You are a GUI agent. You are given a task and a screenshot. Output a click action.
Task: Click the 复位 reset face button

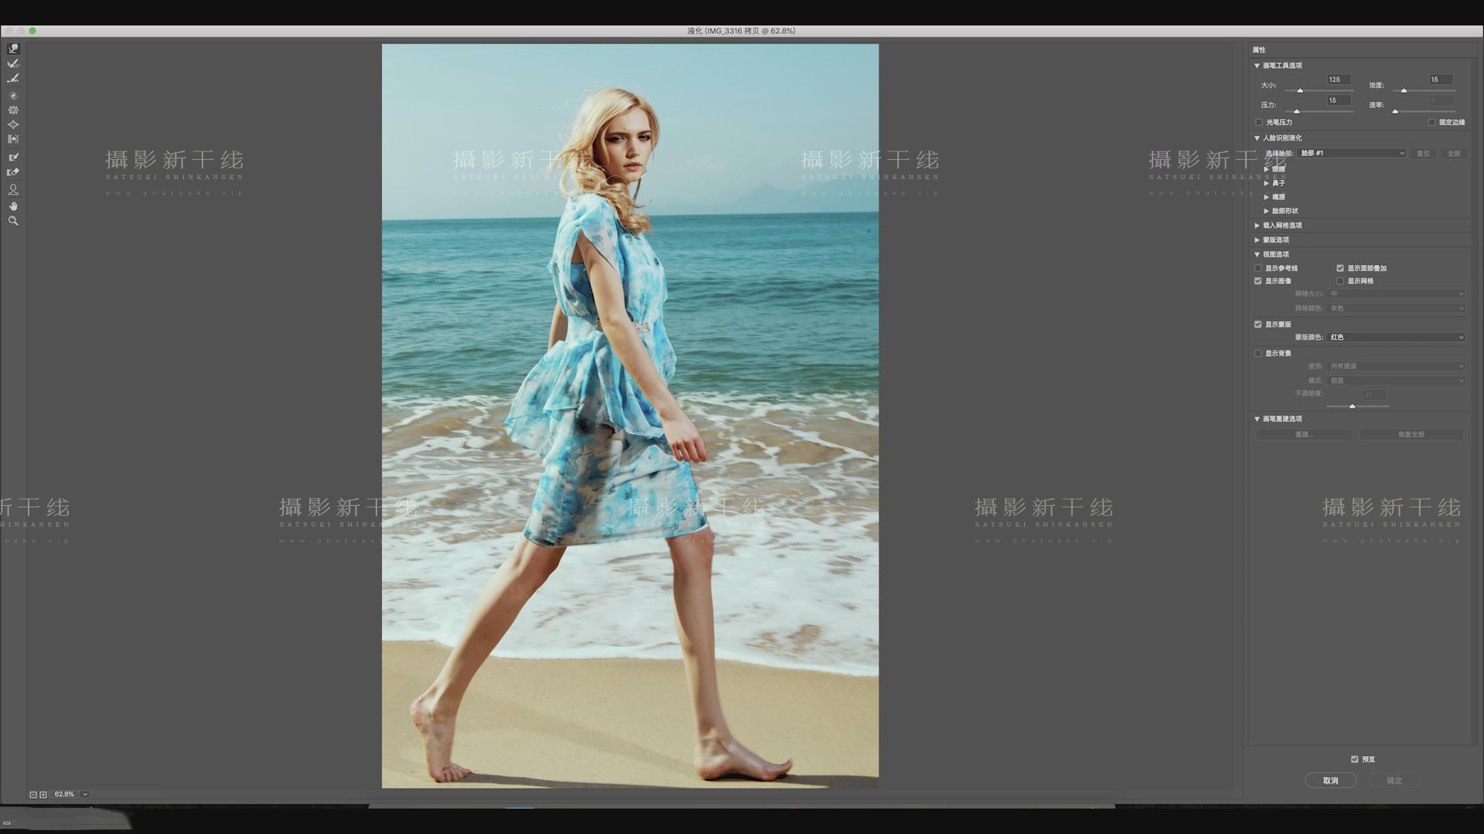(1423, 154)
